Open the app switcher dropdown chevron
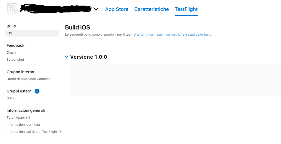 (x=96, y=9)
